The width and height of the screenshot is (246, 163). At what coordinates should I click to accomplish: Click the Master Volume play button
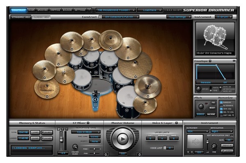(x=123, y=139)
